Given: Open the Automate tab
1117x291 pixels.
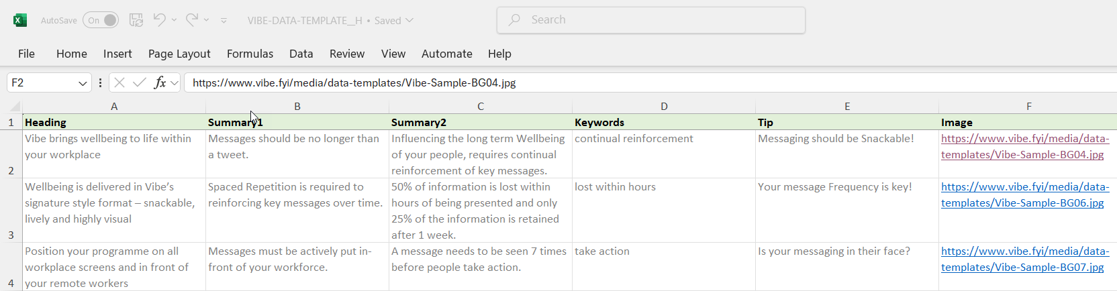Looking at the screenshot, I should (447, 54).
